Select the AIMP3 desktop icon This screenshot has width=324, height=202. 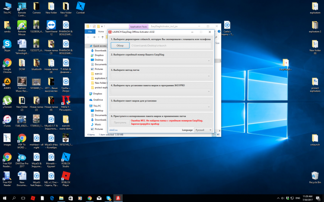[x=7, y=82]
